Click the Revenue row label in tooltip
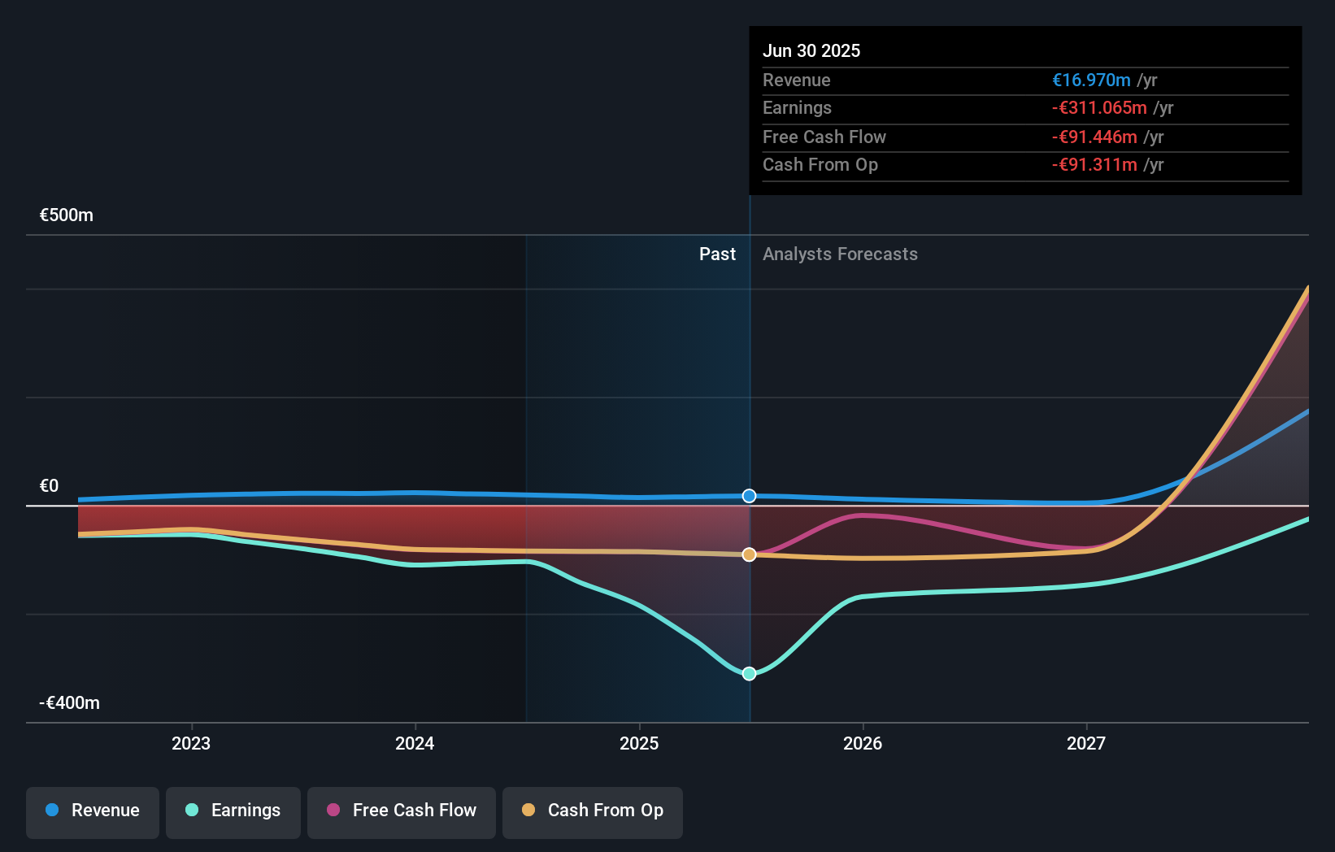Screen dimensions: 1335x852 [797, 80]
